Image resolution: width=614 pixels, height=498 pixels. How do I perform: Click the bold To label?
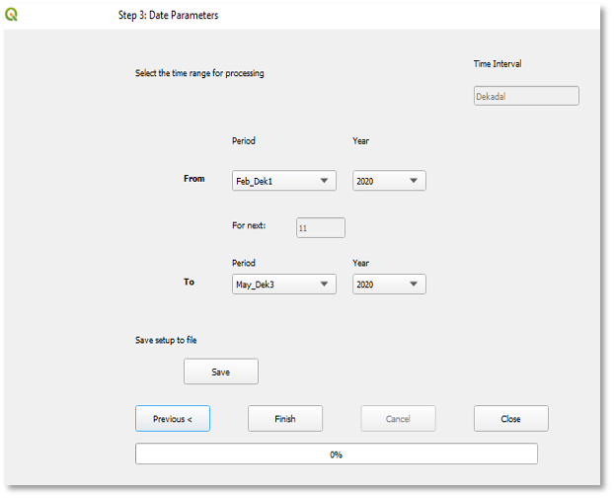189,282
